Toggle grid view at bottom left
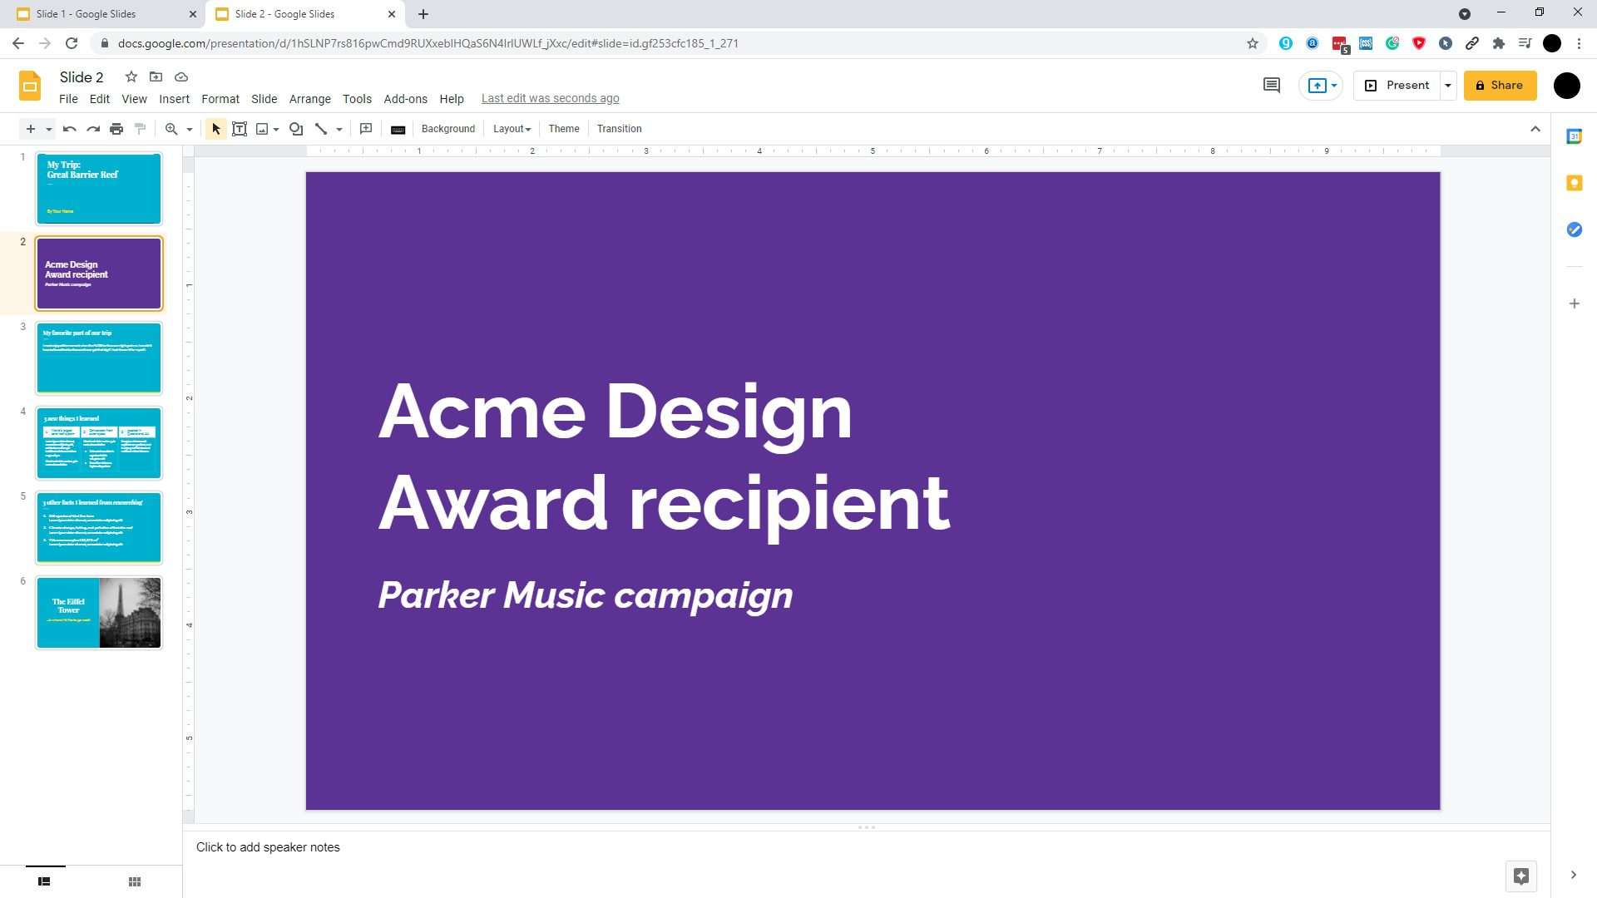The height and width of the screenshot is (898, 1597). [134, 881]
